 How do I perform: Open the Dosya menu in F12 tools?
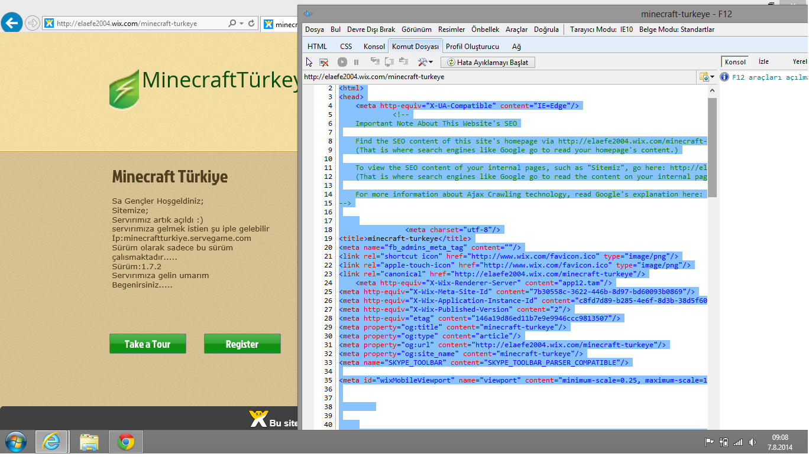[x=315, y=30]
